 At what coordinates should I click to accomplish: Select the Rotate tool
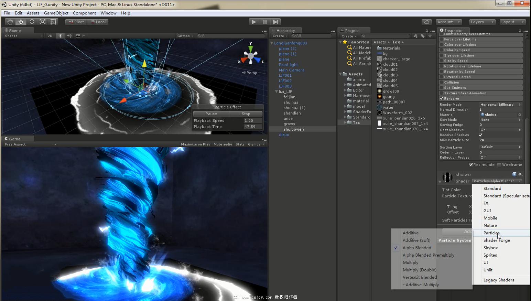[32, 22]
